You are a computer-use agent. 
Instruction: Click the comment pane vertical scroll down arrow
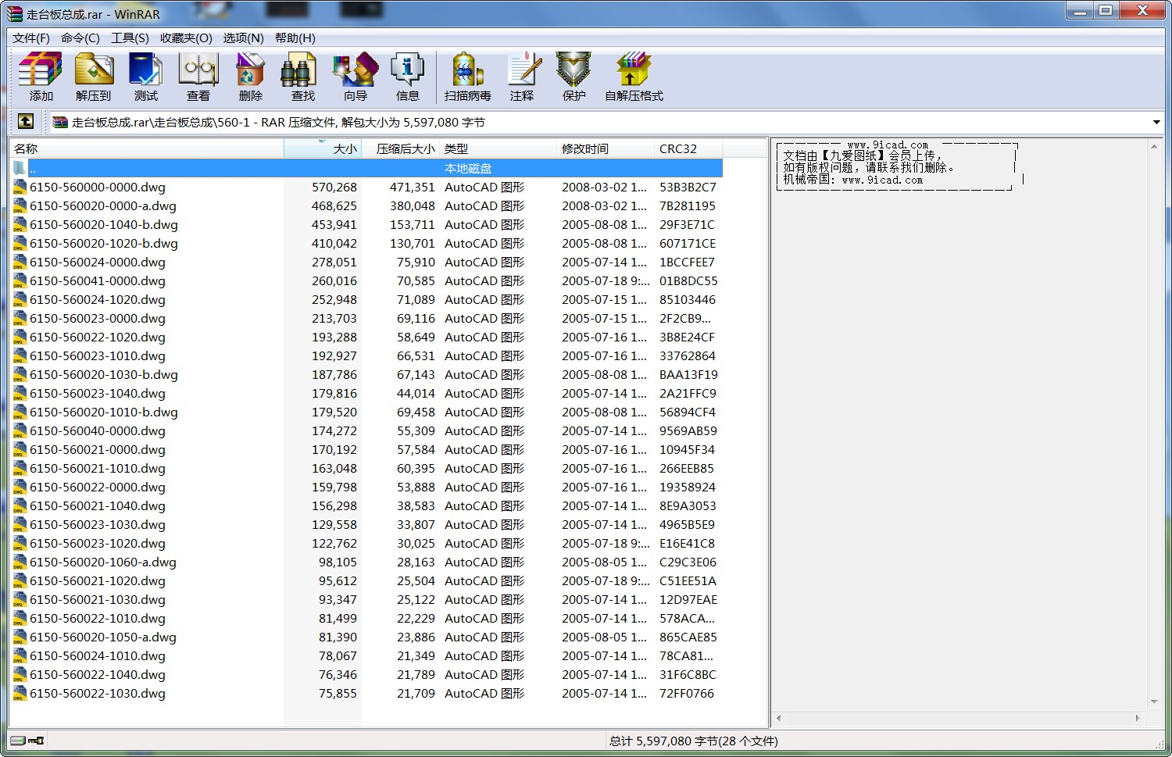[1154, 702]
